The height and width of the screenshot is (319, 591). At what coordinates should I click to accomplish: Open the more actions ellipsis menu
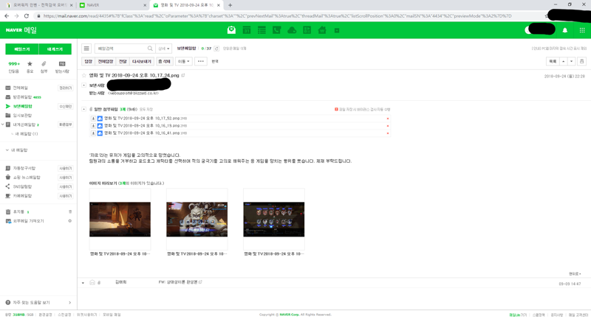[201, 61]
